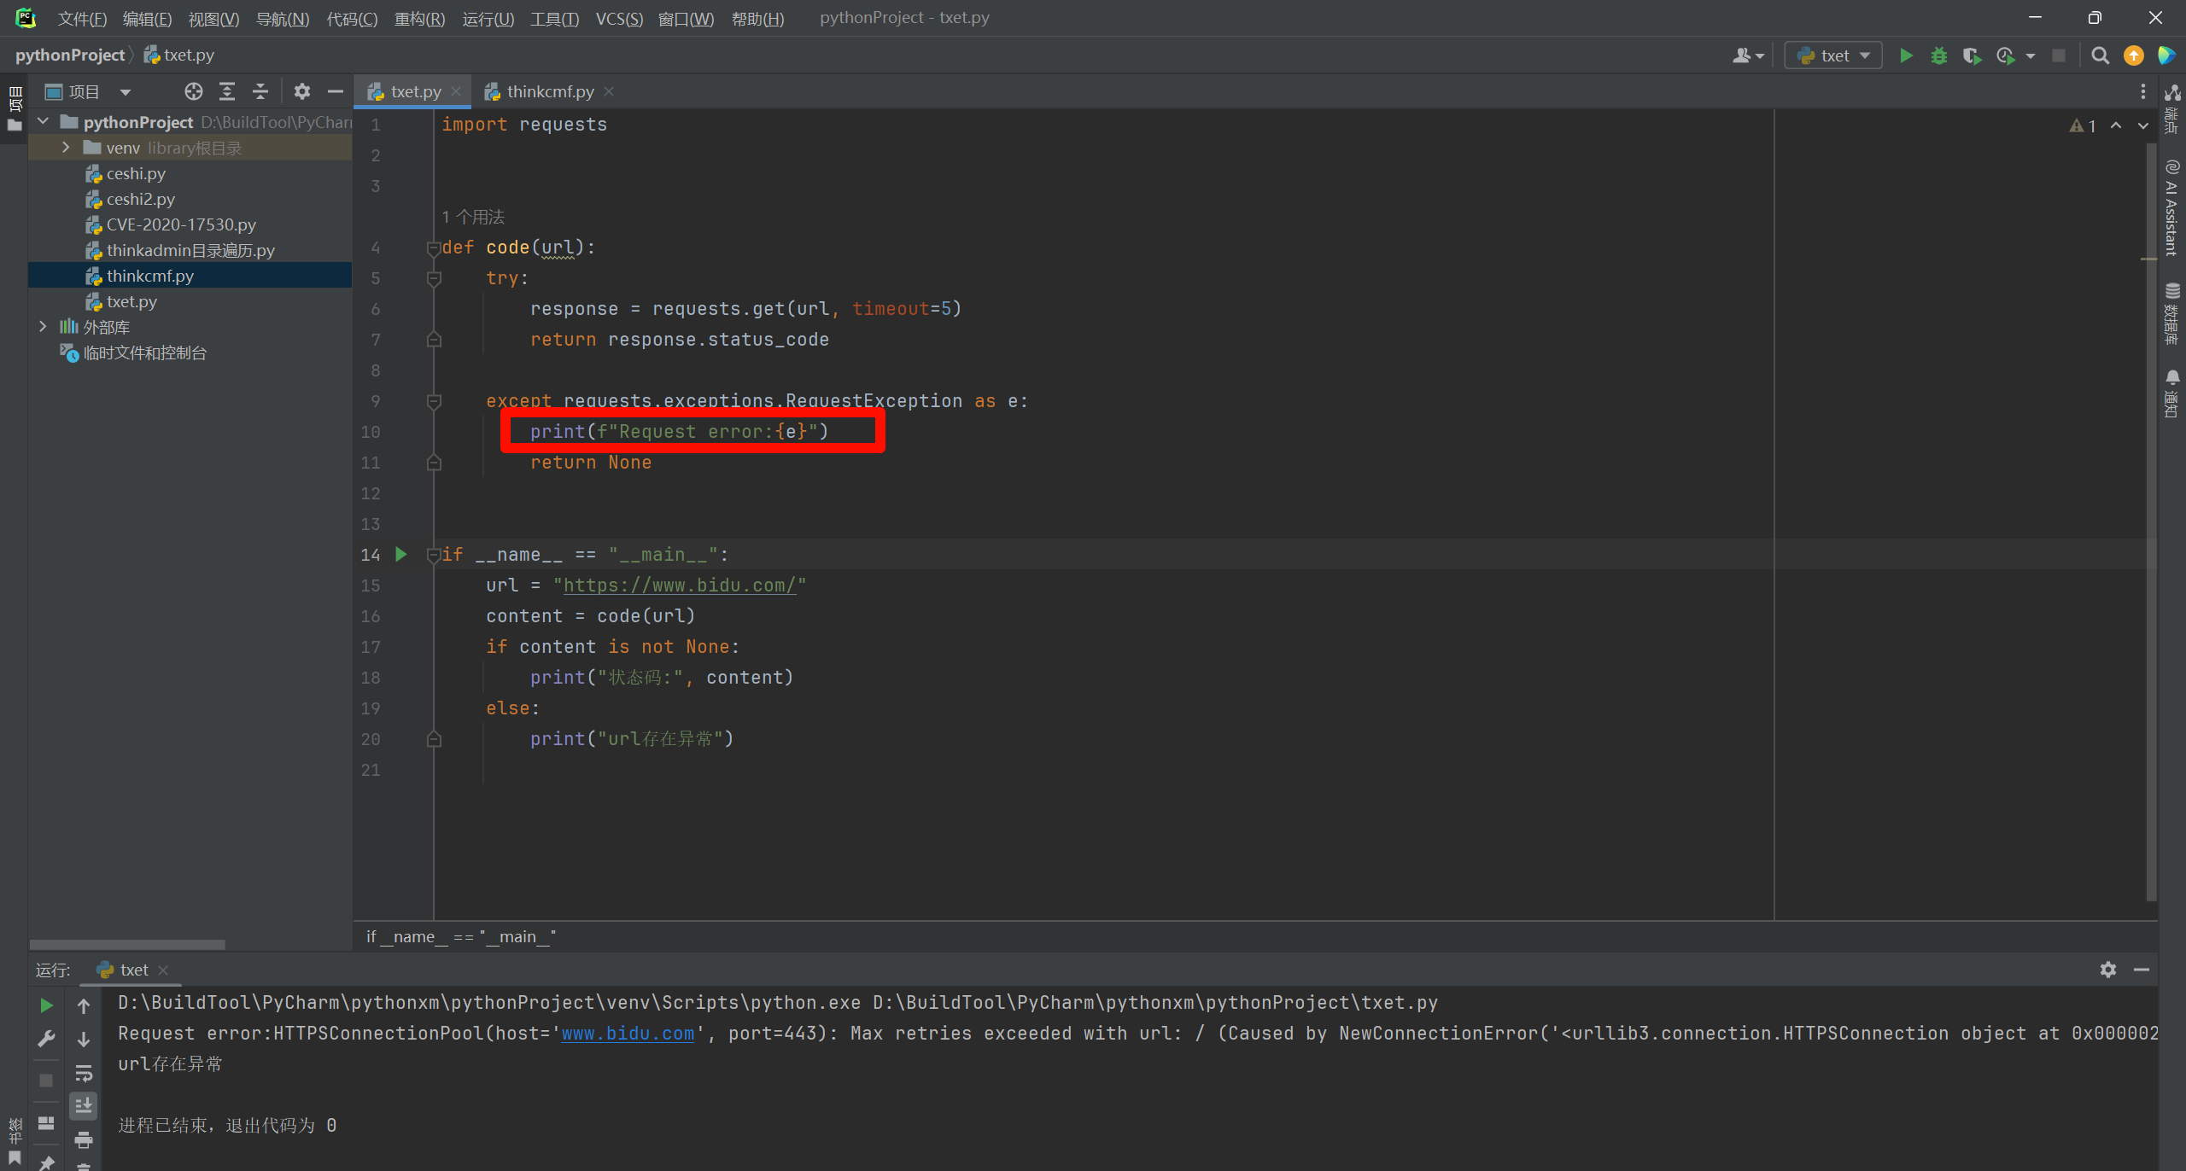Screen dimensions: 2186x1171
Task: Click warning indicator showing 1 problem
Action: point(2083,125)
